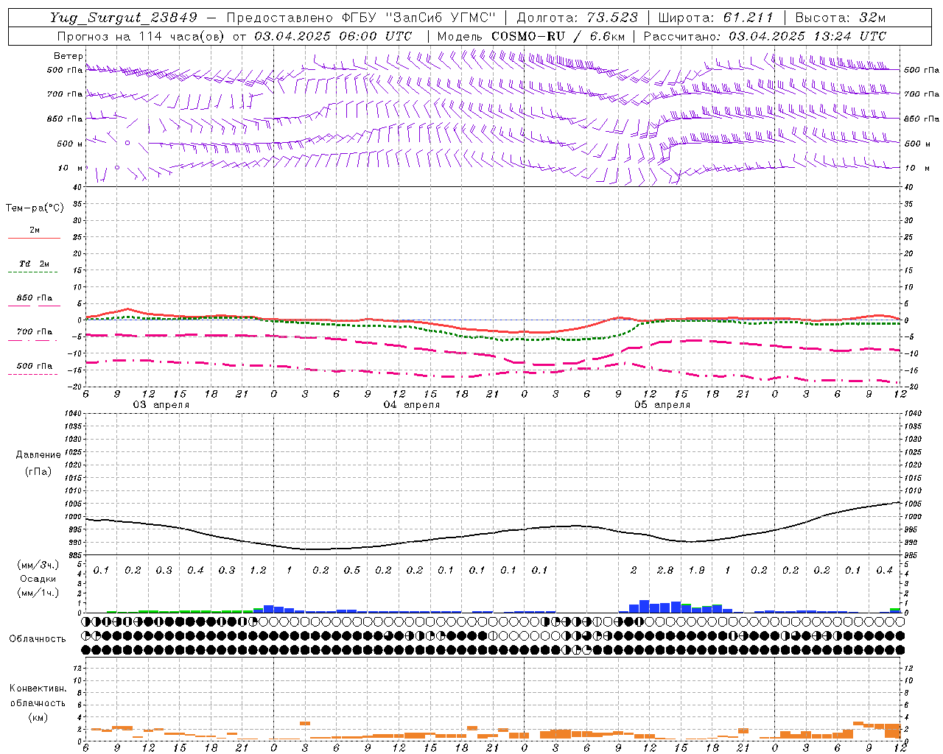Click the 2.8 precipitation value
Viewport: 943px width, 754px height.
pos(665,571)
